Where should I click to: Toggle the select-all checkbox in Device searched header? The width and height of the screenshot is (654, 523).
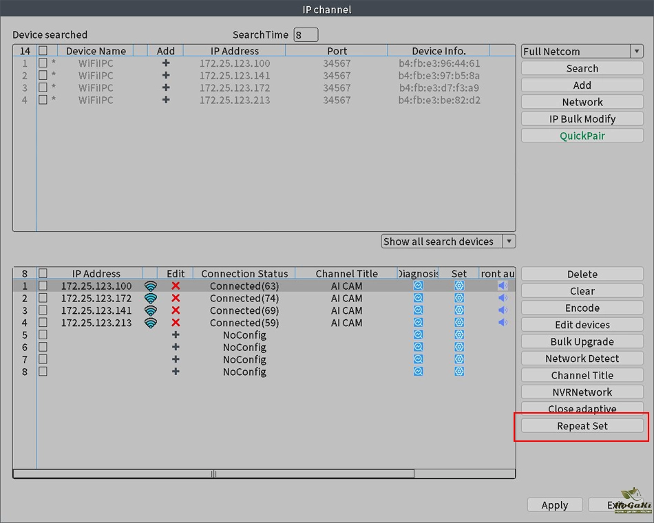43,51
